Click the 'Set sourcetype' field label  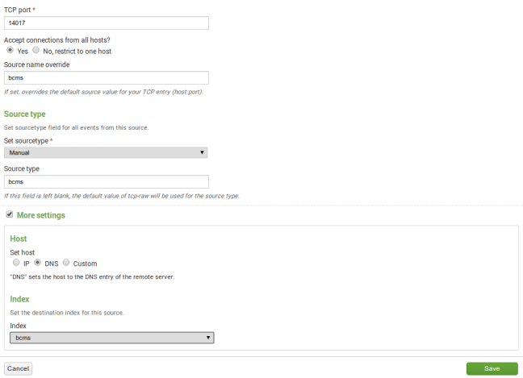pyautogui.click(x=26, y=140)
